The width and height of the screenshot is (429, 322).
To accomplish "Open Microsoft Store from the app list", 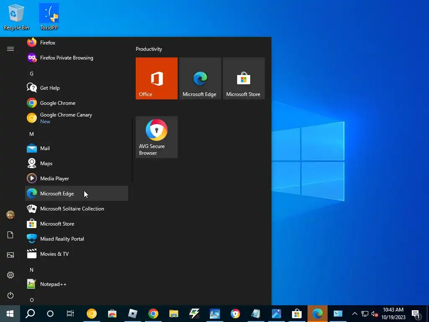I will coord(77,224).
